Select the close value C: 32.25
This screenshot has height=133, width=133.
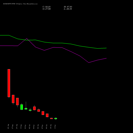click(x=47, y=7)
